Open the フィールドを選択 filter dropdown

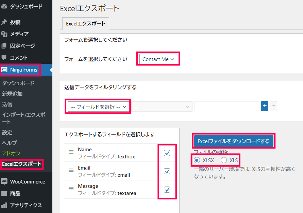pyautogui.click(x=99, y=106)
